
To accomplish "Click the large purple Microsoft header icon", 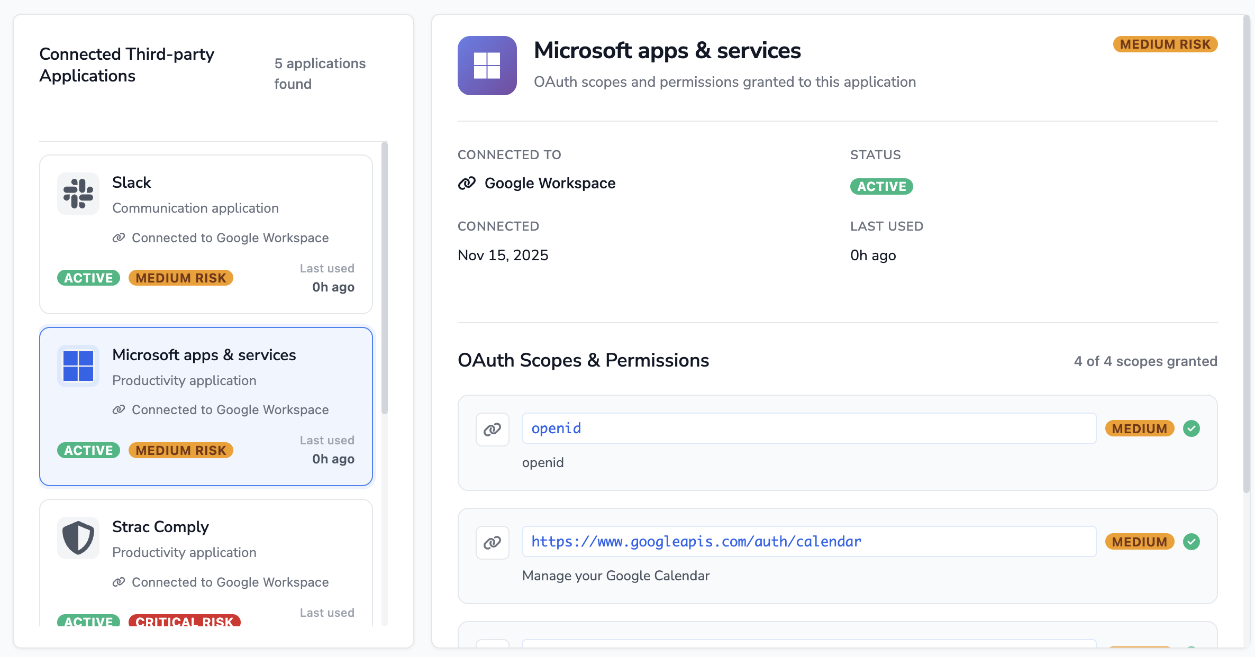I will click(x=487, y=66).
